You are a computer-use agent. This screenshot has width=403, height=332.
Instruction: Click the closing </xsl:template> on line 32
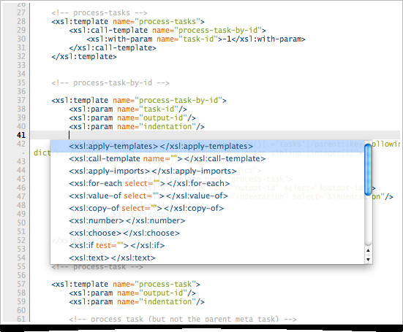[84, 56]
